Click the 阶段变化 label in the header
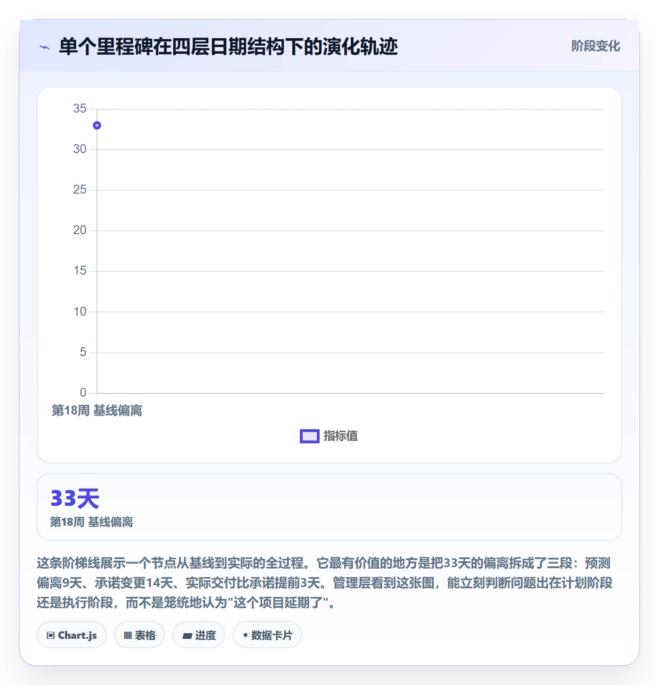 tap(595, 46)
